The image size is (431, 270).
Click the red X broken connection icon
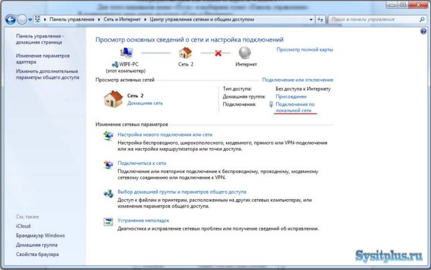tap(218, 53)
